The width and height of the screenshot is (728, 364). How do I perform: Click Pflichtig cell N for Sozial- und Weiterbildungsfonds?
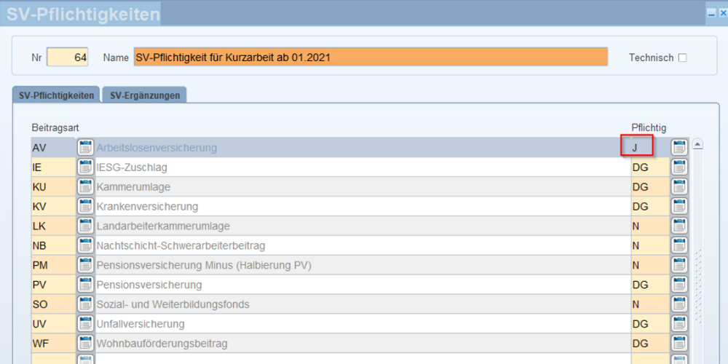pyautogui.click(x=650, y=304)
